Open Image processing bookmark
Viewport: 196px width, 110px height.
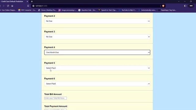click(x=67, y=10)
